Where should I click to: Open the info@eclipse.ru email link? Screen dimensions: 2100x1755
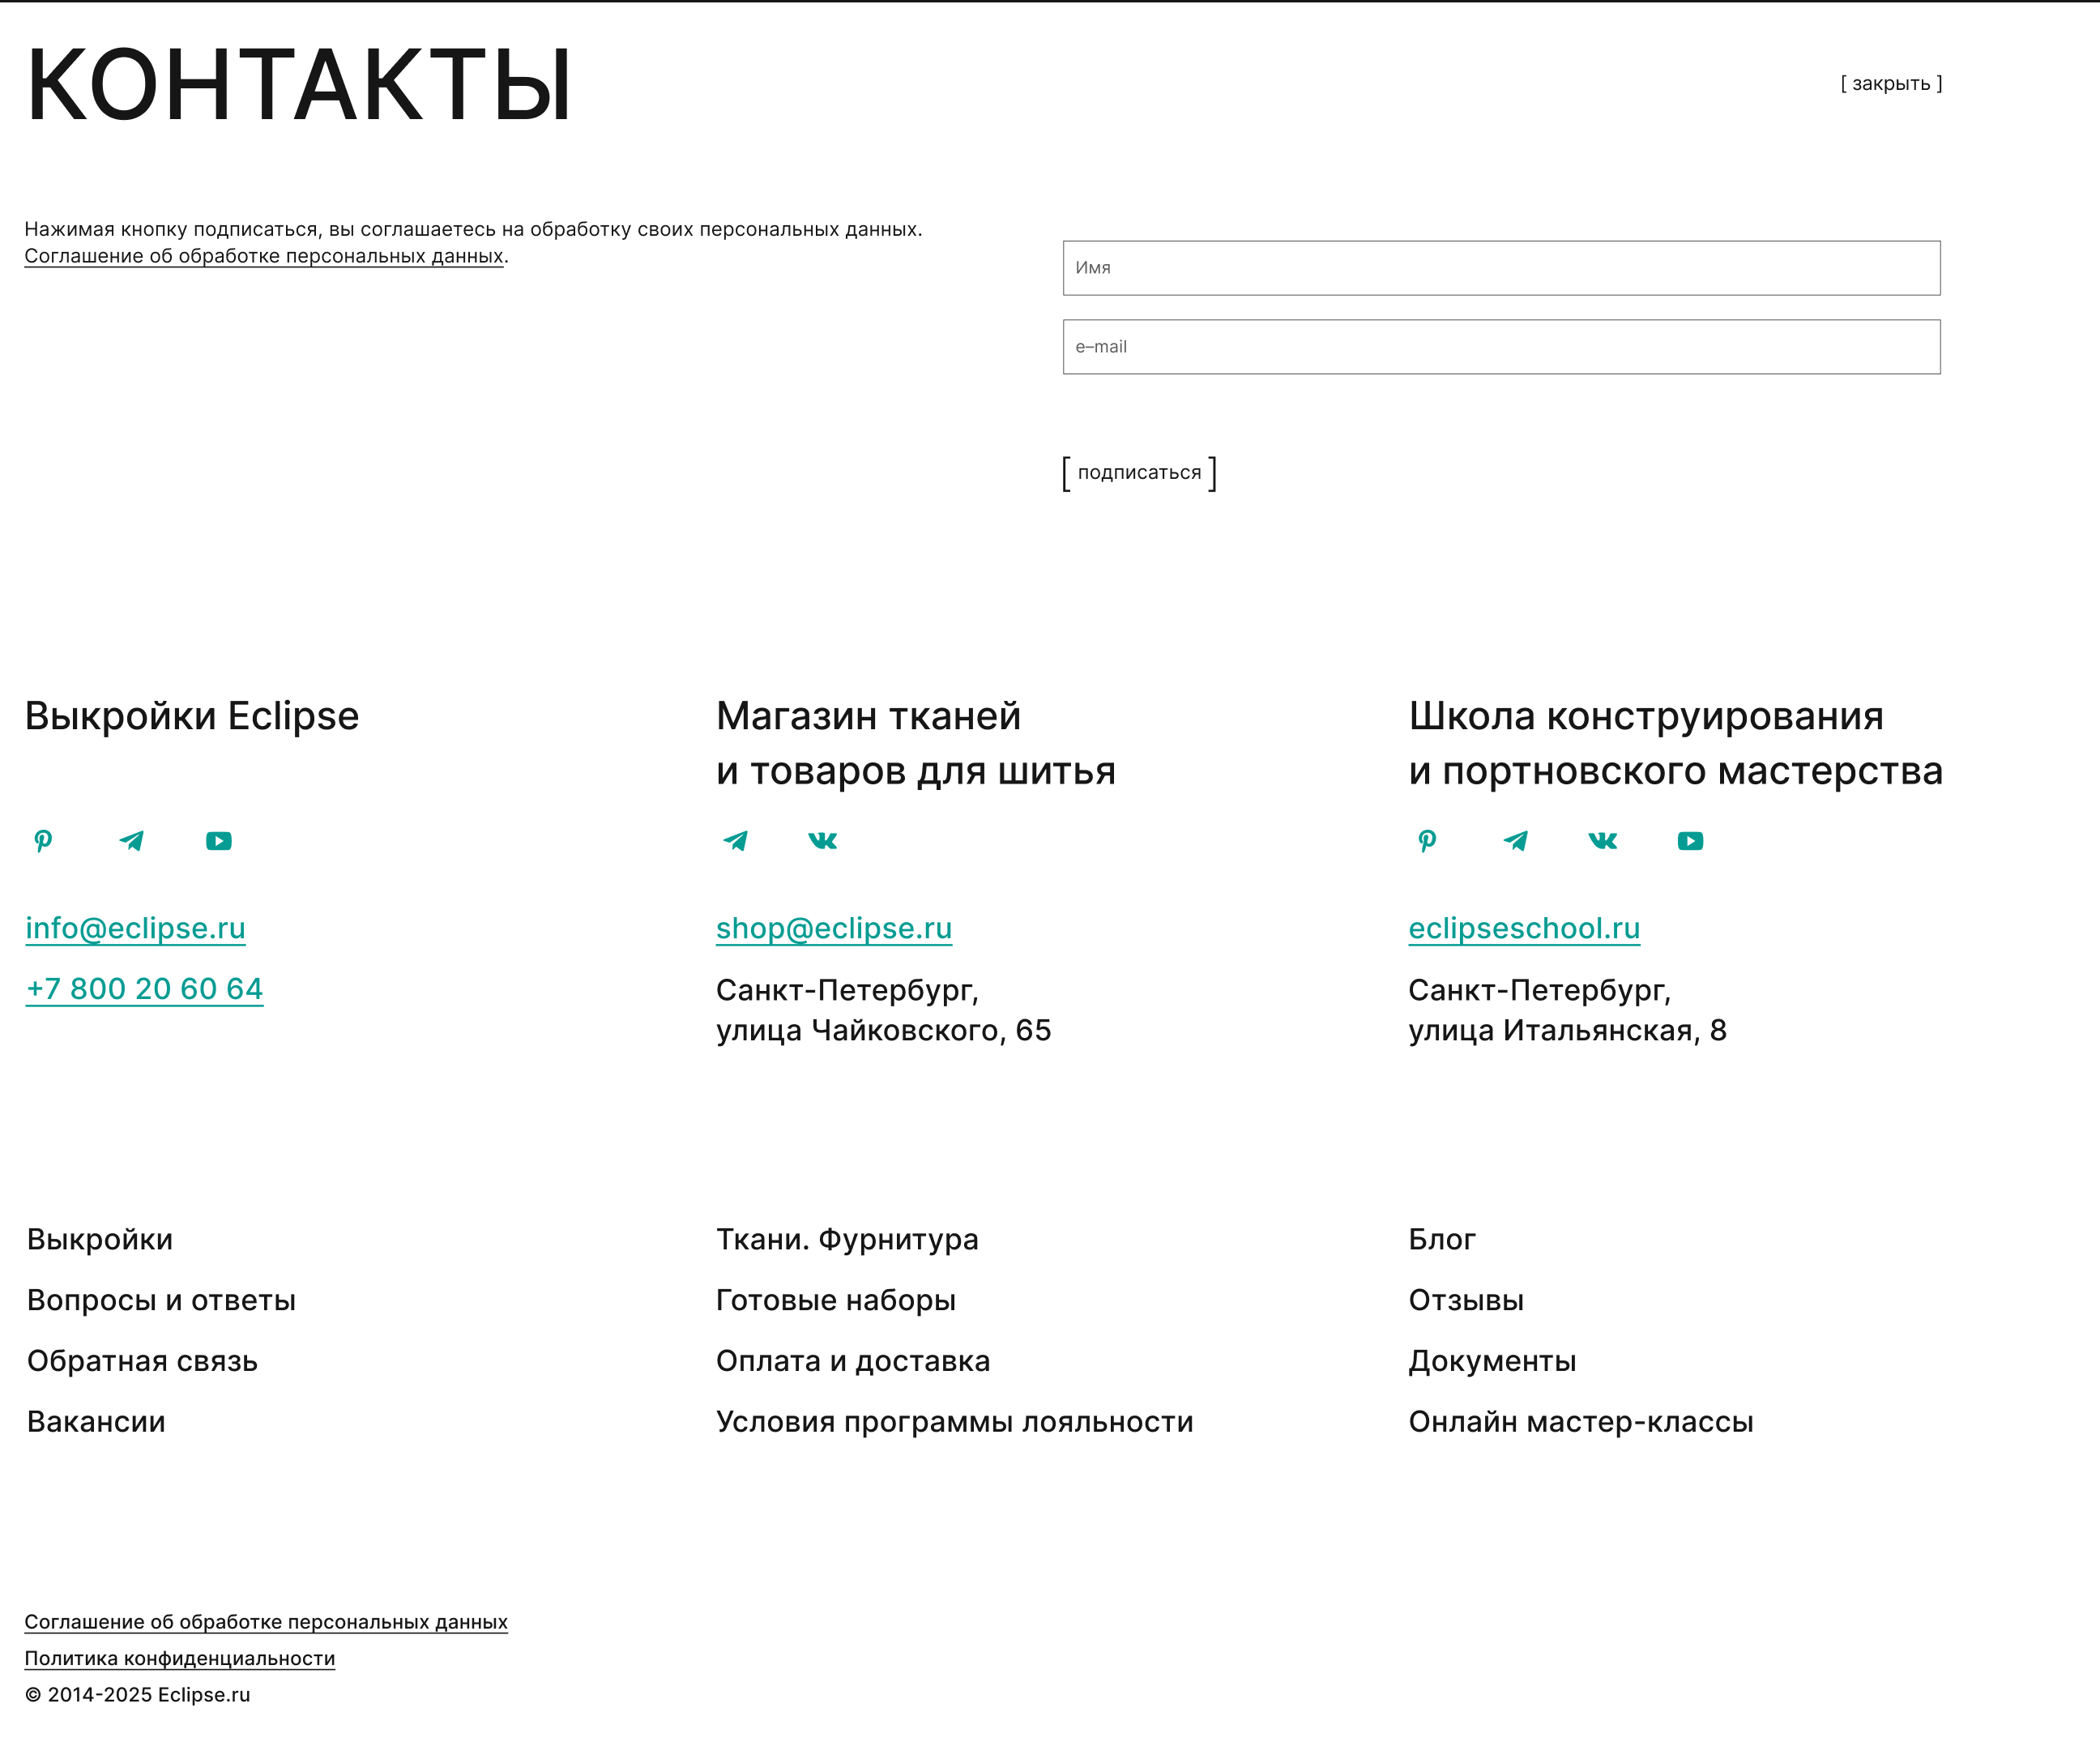click(x=135, y=928)
